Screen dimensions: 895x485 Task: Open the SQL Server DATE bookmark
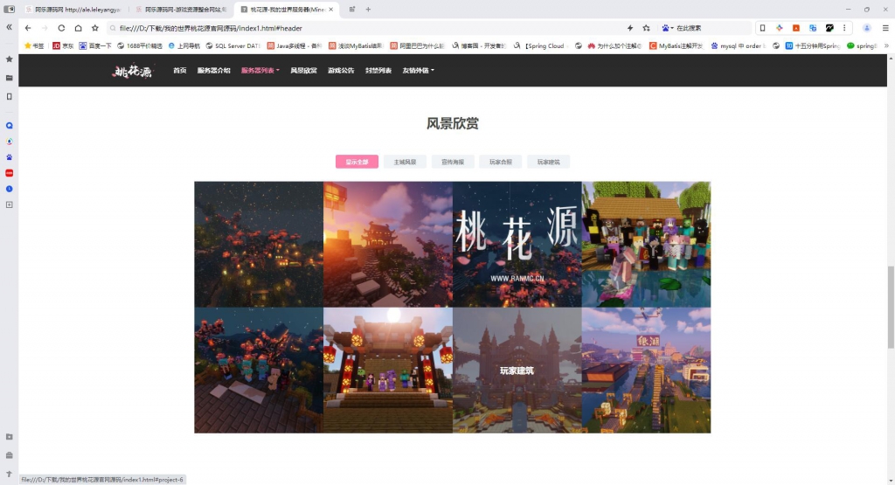233,45
